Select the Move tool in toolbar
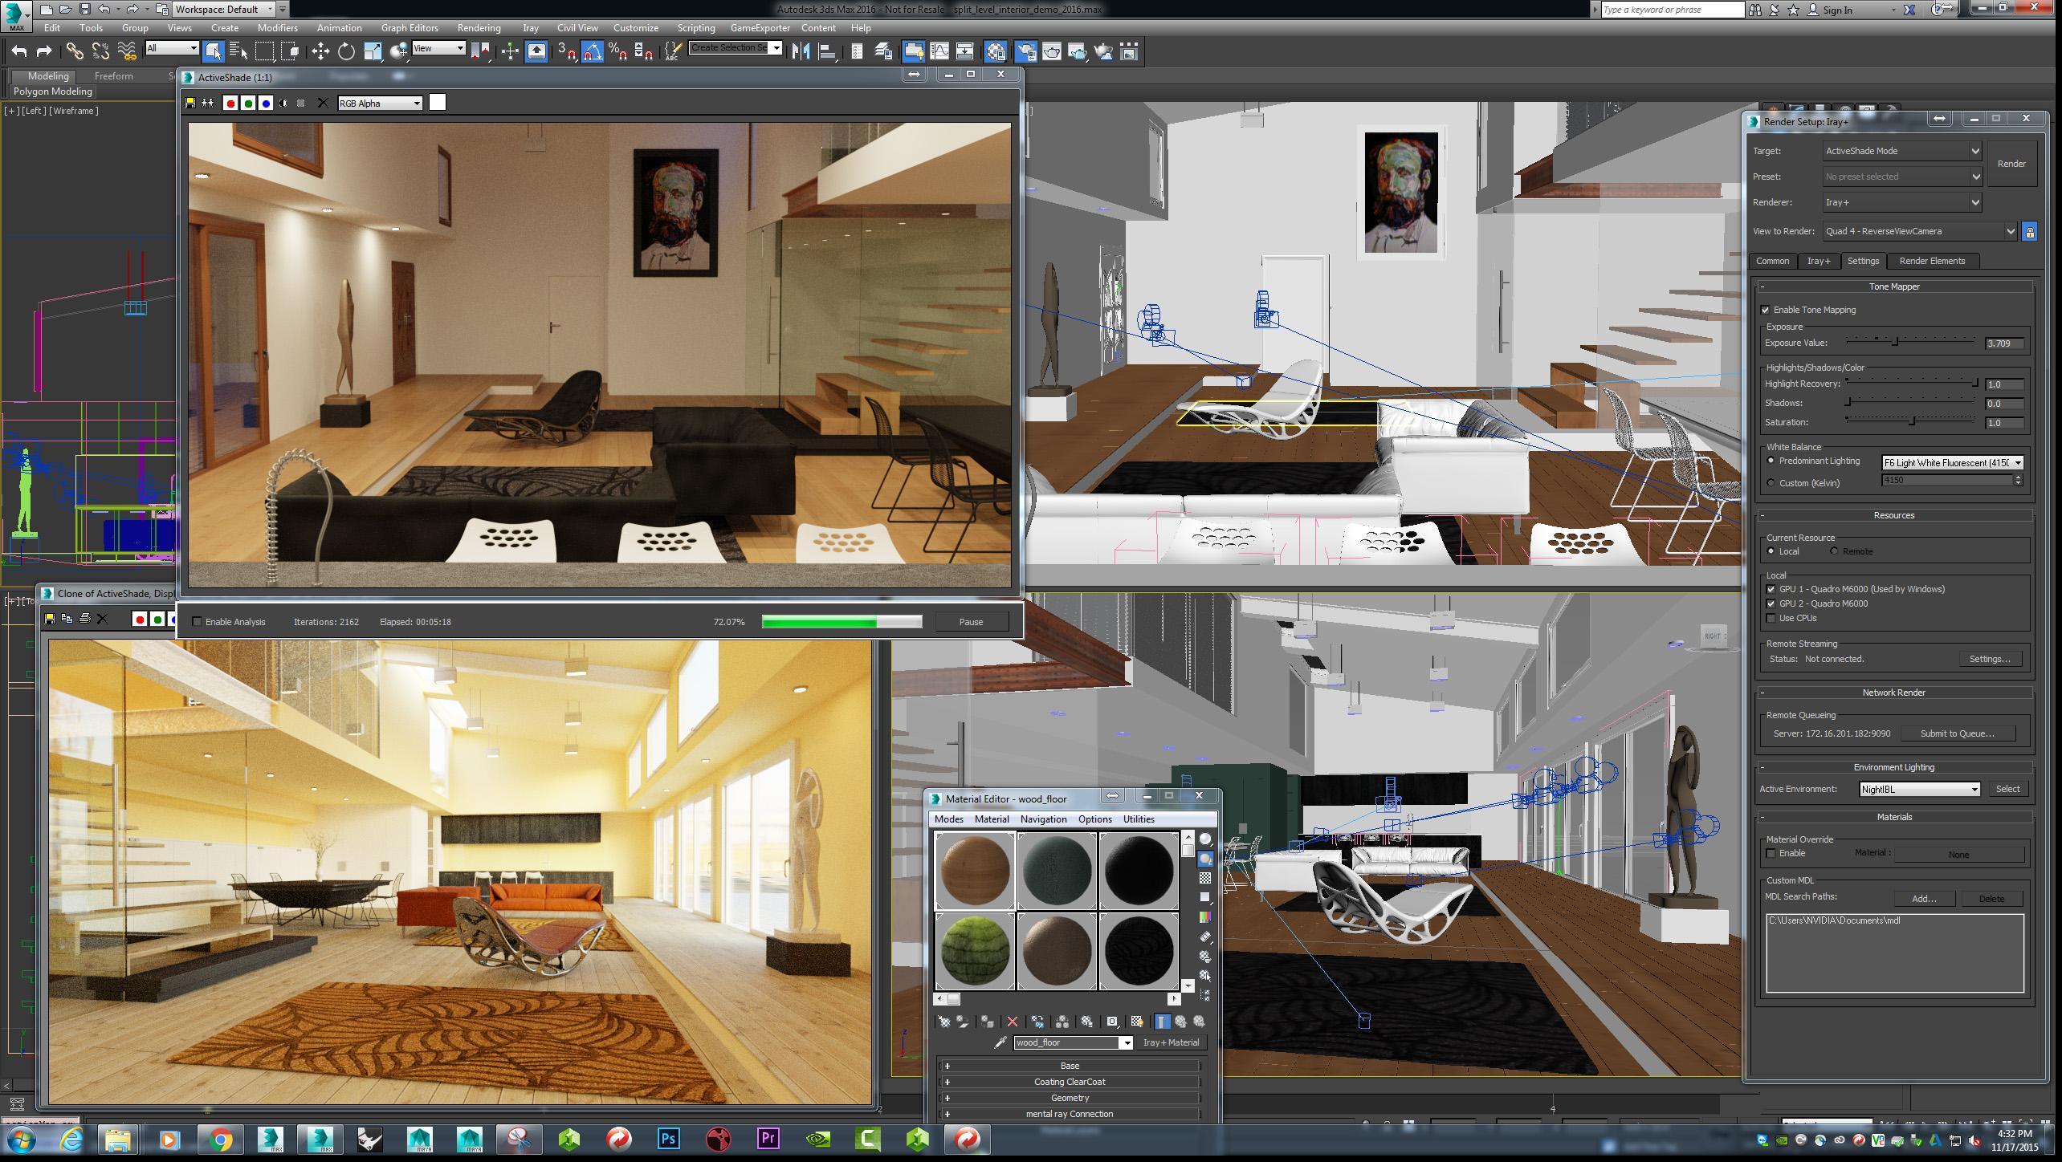The image size is (2062, 1162). pos(317,52)
